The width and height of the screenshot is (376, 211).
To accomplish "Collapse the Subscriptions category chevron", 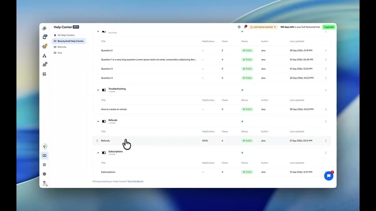I will click(98, 153).
